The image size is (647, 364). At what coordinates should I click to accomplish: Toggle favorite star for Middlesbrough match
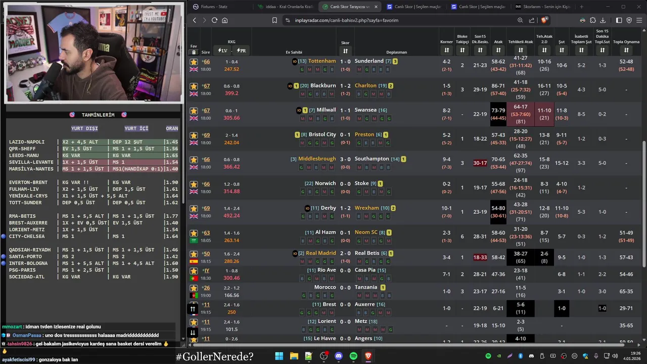click(194, 160)
